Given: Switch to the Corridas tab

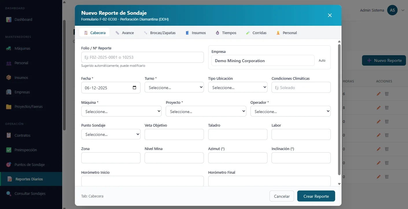Looking at the screenshot, I should (256, 33).
